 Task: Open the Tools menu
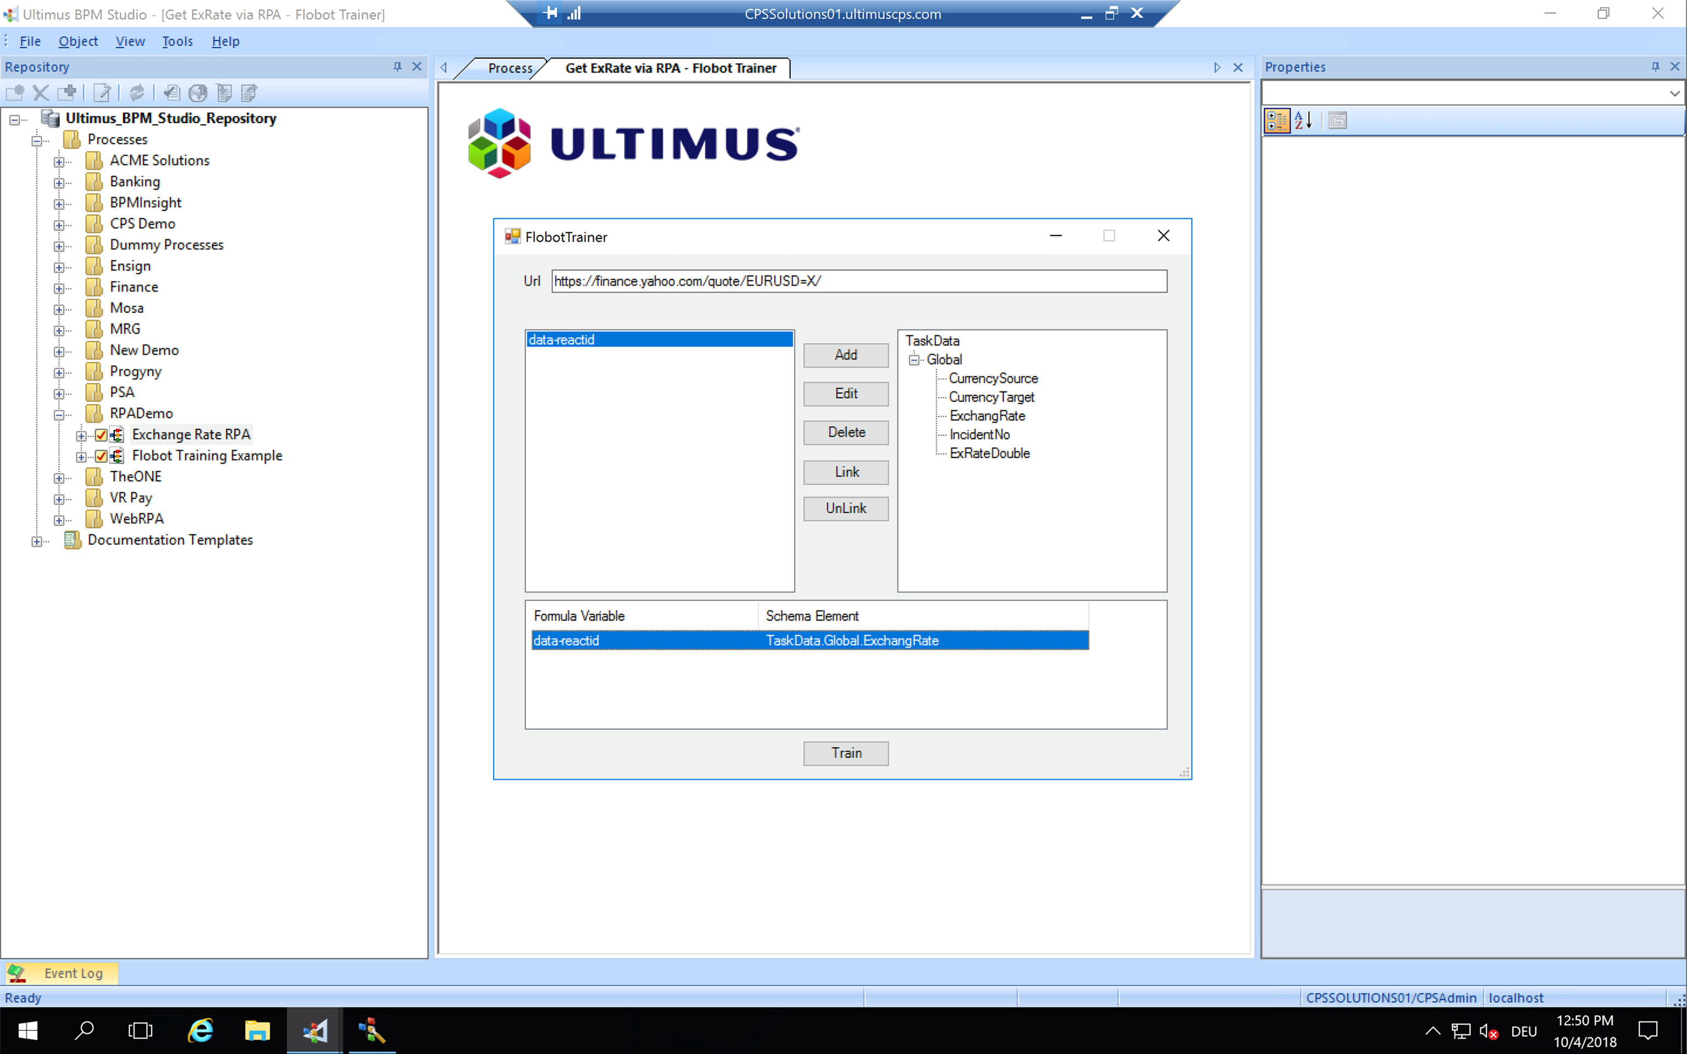[177, 41]
